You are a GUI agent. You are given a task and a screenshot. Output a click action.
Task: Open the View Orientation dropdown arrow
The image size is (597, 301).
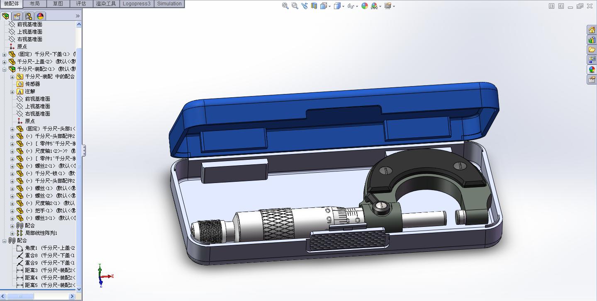329,6
